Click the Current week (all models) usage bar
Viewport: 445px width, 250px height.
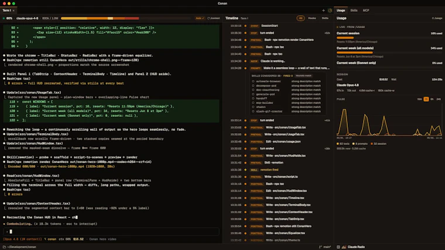click(x=389, y=53)
